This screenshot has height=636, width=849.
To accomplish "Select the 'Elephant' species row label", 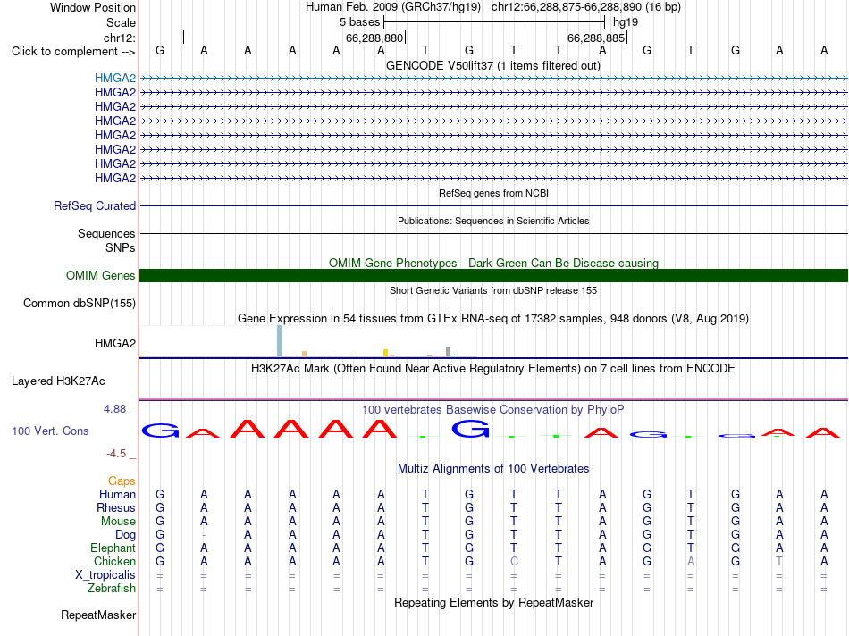I will pyautogui.click(x=113, y=548).
